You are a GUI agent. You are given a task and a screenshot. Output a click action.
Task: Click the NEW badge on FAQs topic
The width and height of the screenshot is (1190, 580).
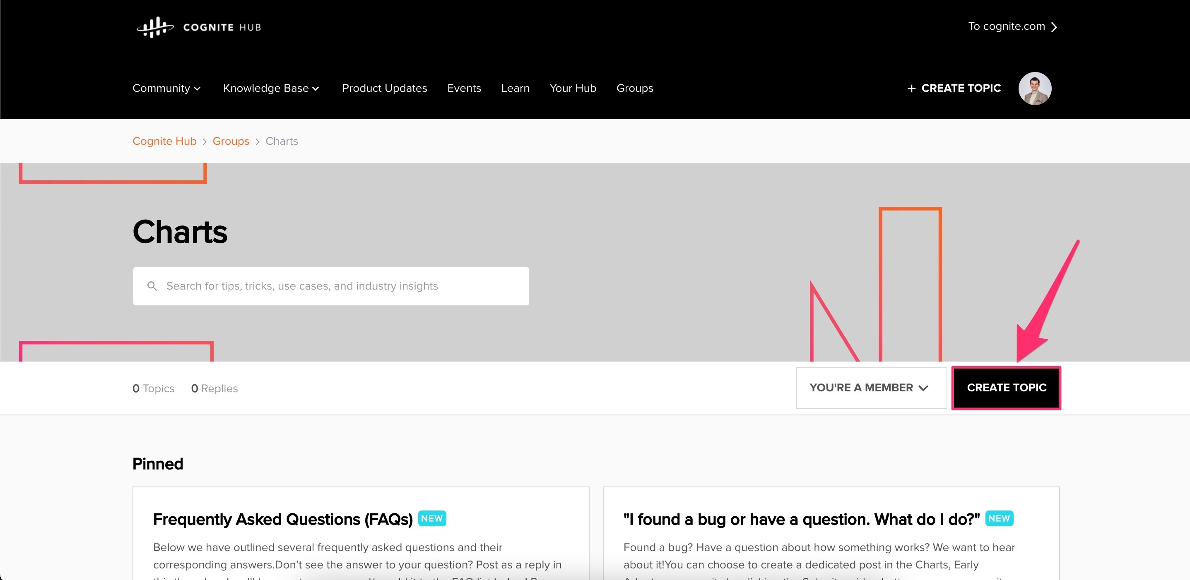[432, 518]
